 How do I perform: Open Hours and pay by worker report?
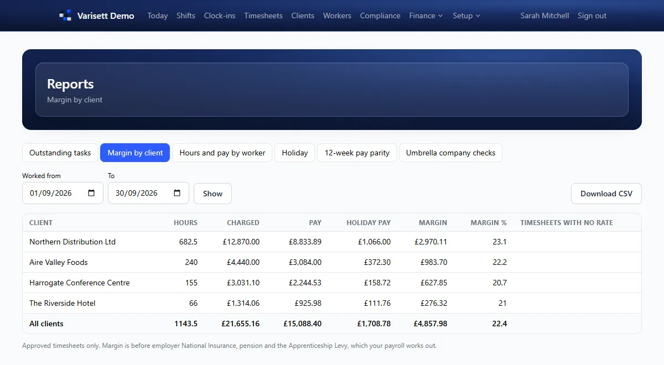(222, 153)
